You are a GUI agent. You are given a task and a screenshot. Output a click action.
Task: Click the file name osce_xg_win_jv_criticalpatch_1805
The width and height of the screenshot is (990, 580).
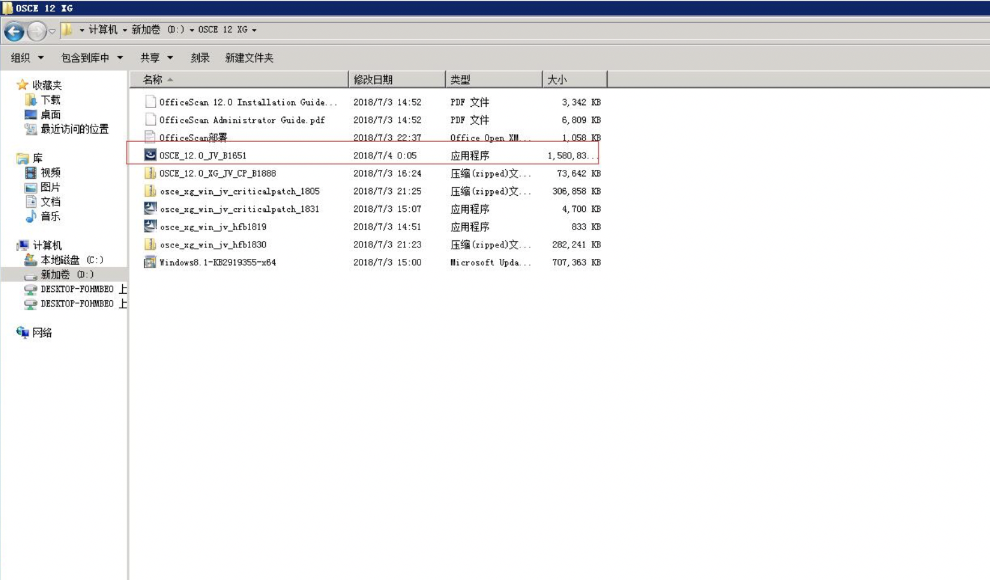[x=240, y=191]
